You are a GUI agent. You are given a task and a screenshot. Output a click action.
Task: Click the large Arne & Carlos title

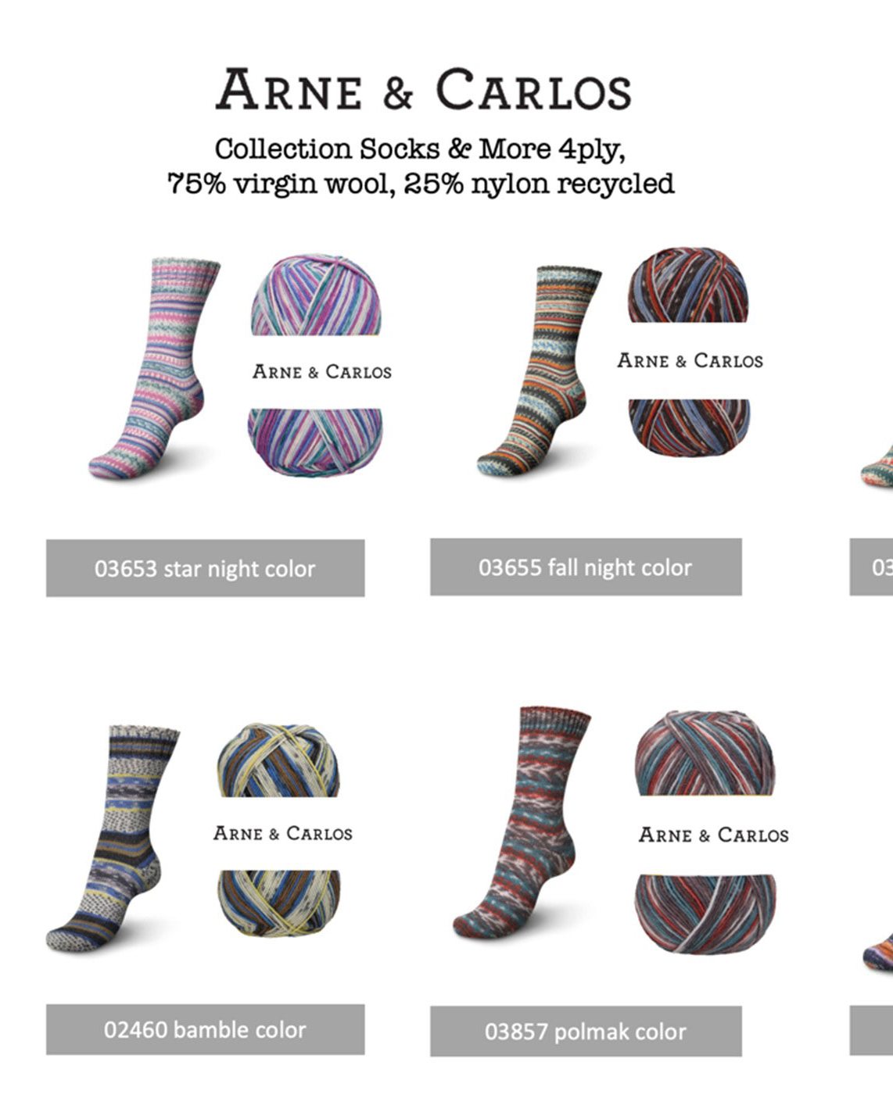point(423,89)
